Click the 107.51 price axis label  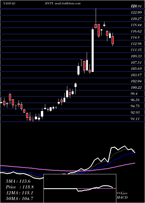pyautogui.click(x=136, y=63)
